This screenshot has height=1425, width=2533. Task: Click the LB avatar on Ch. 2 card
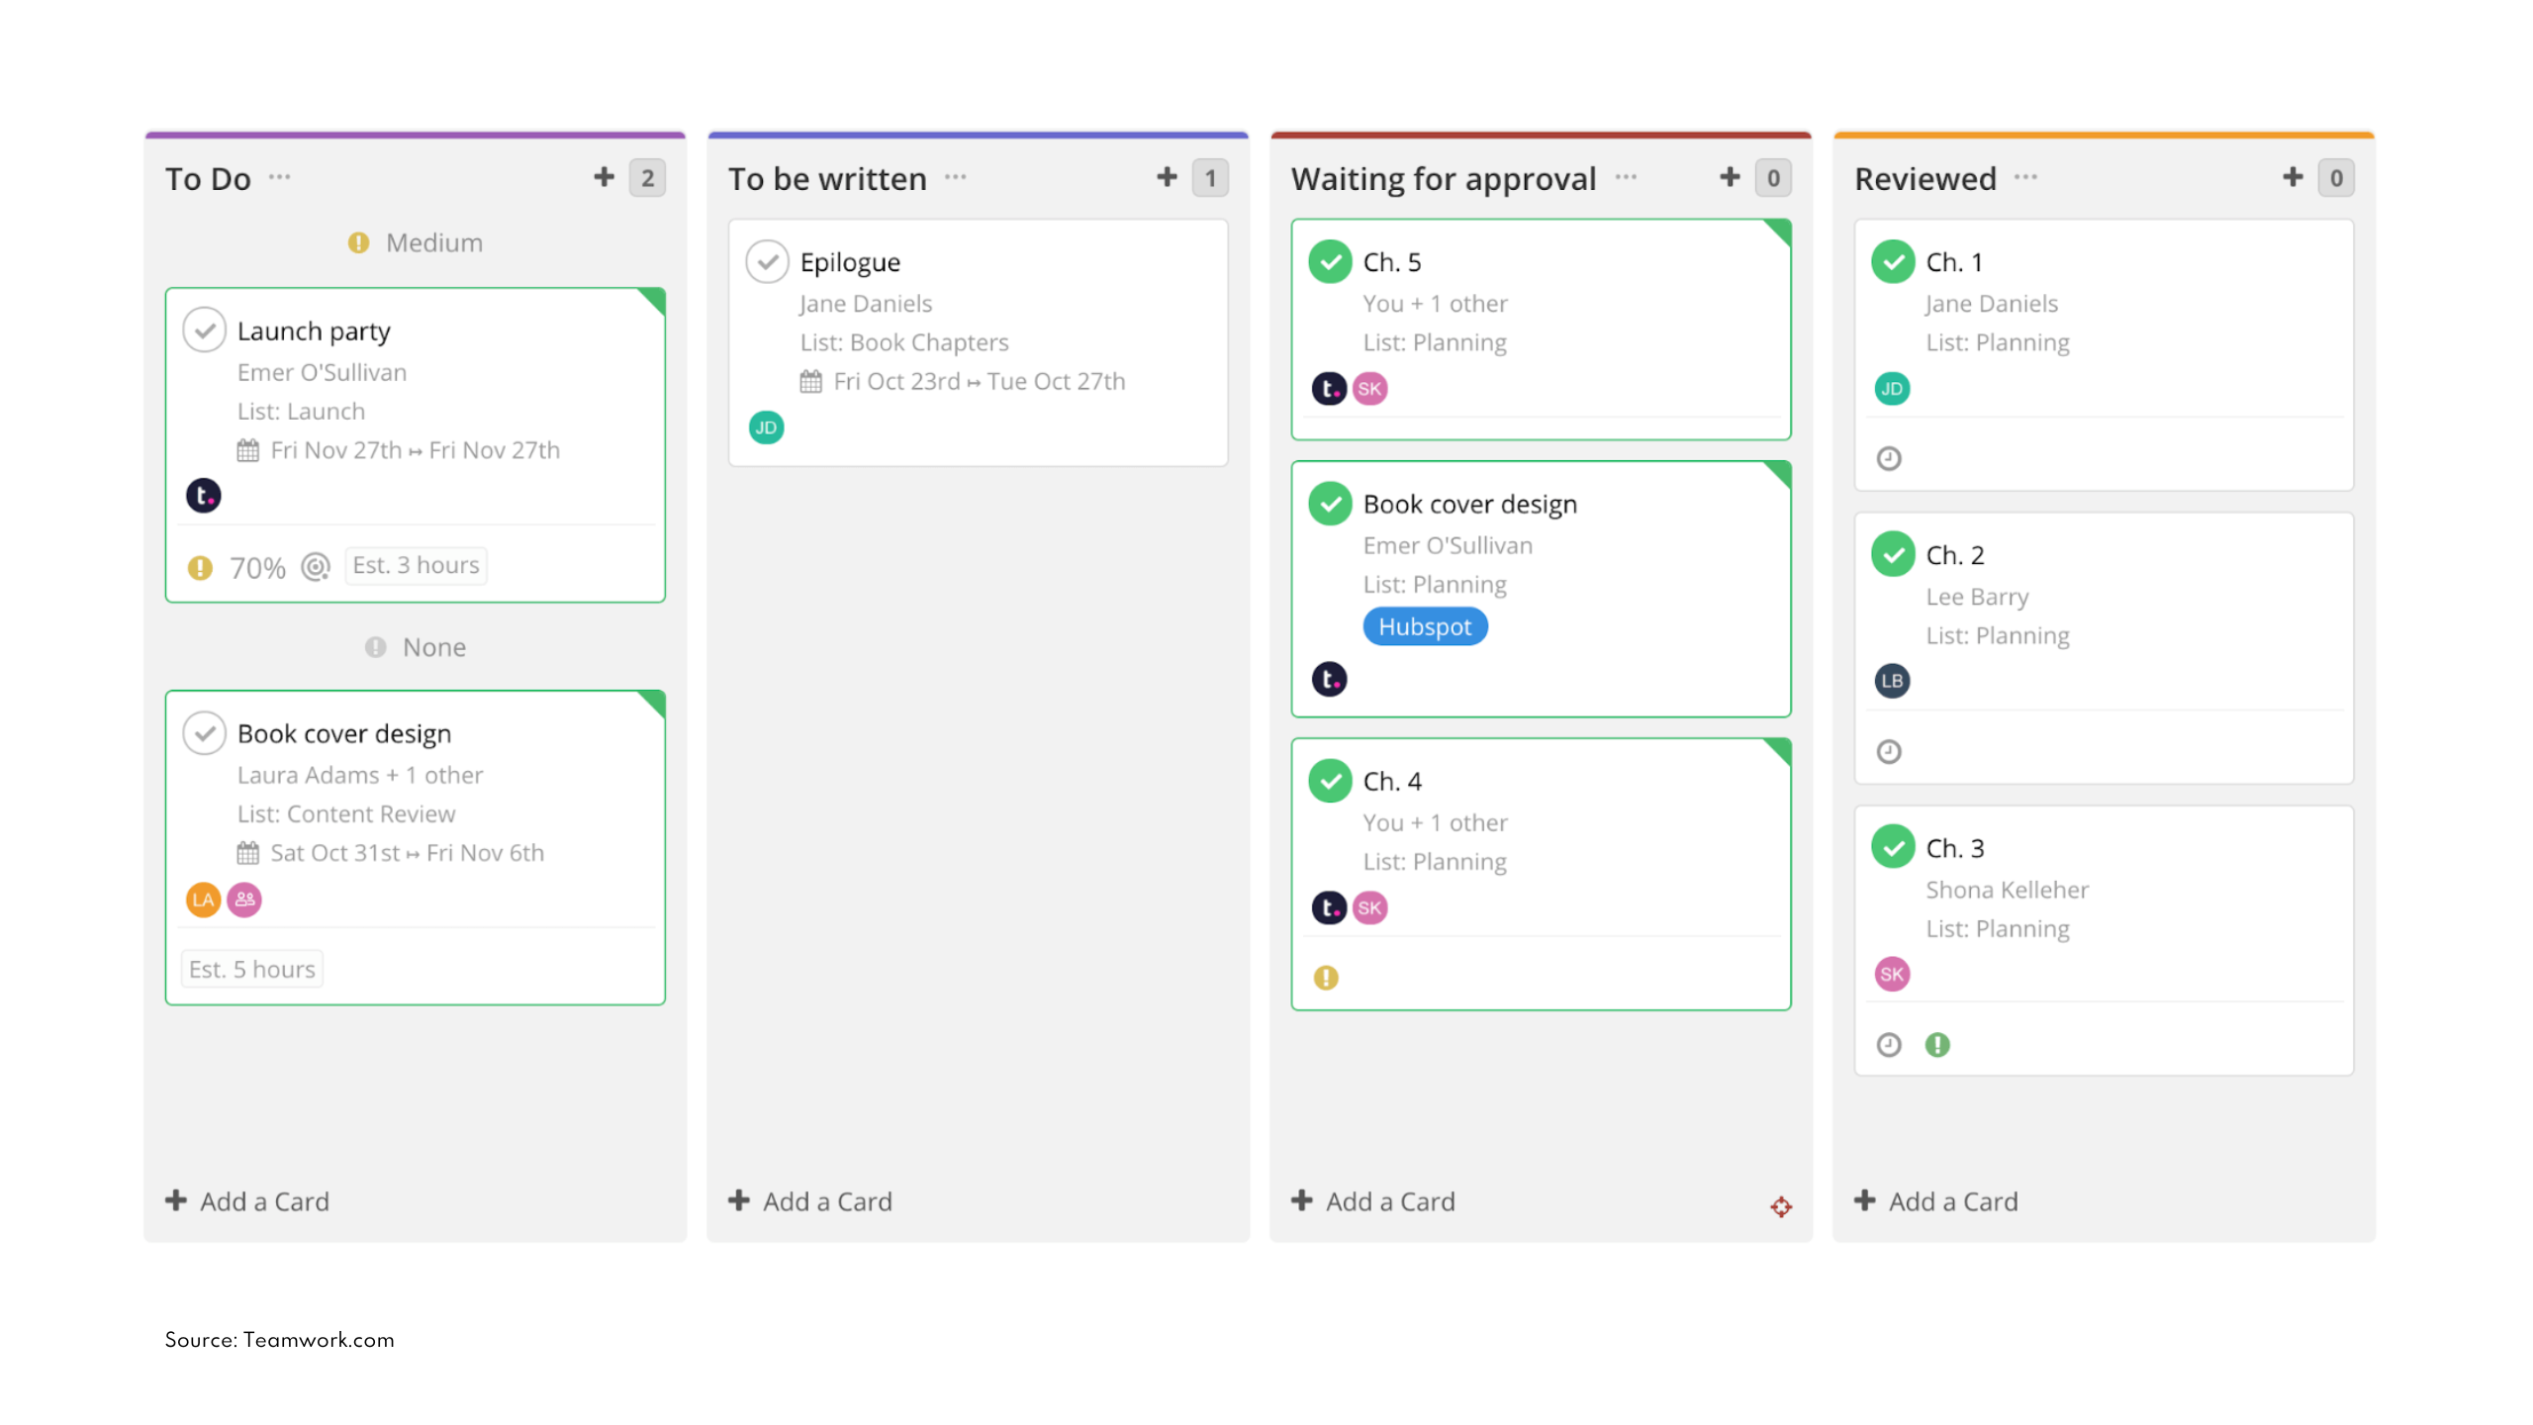click(1892, 681)
